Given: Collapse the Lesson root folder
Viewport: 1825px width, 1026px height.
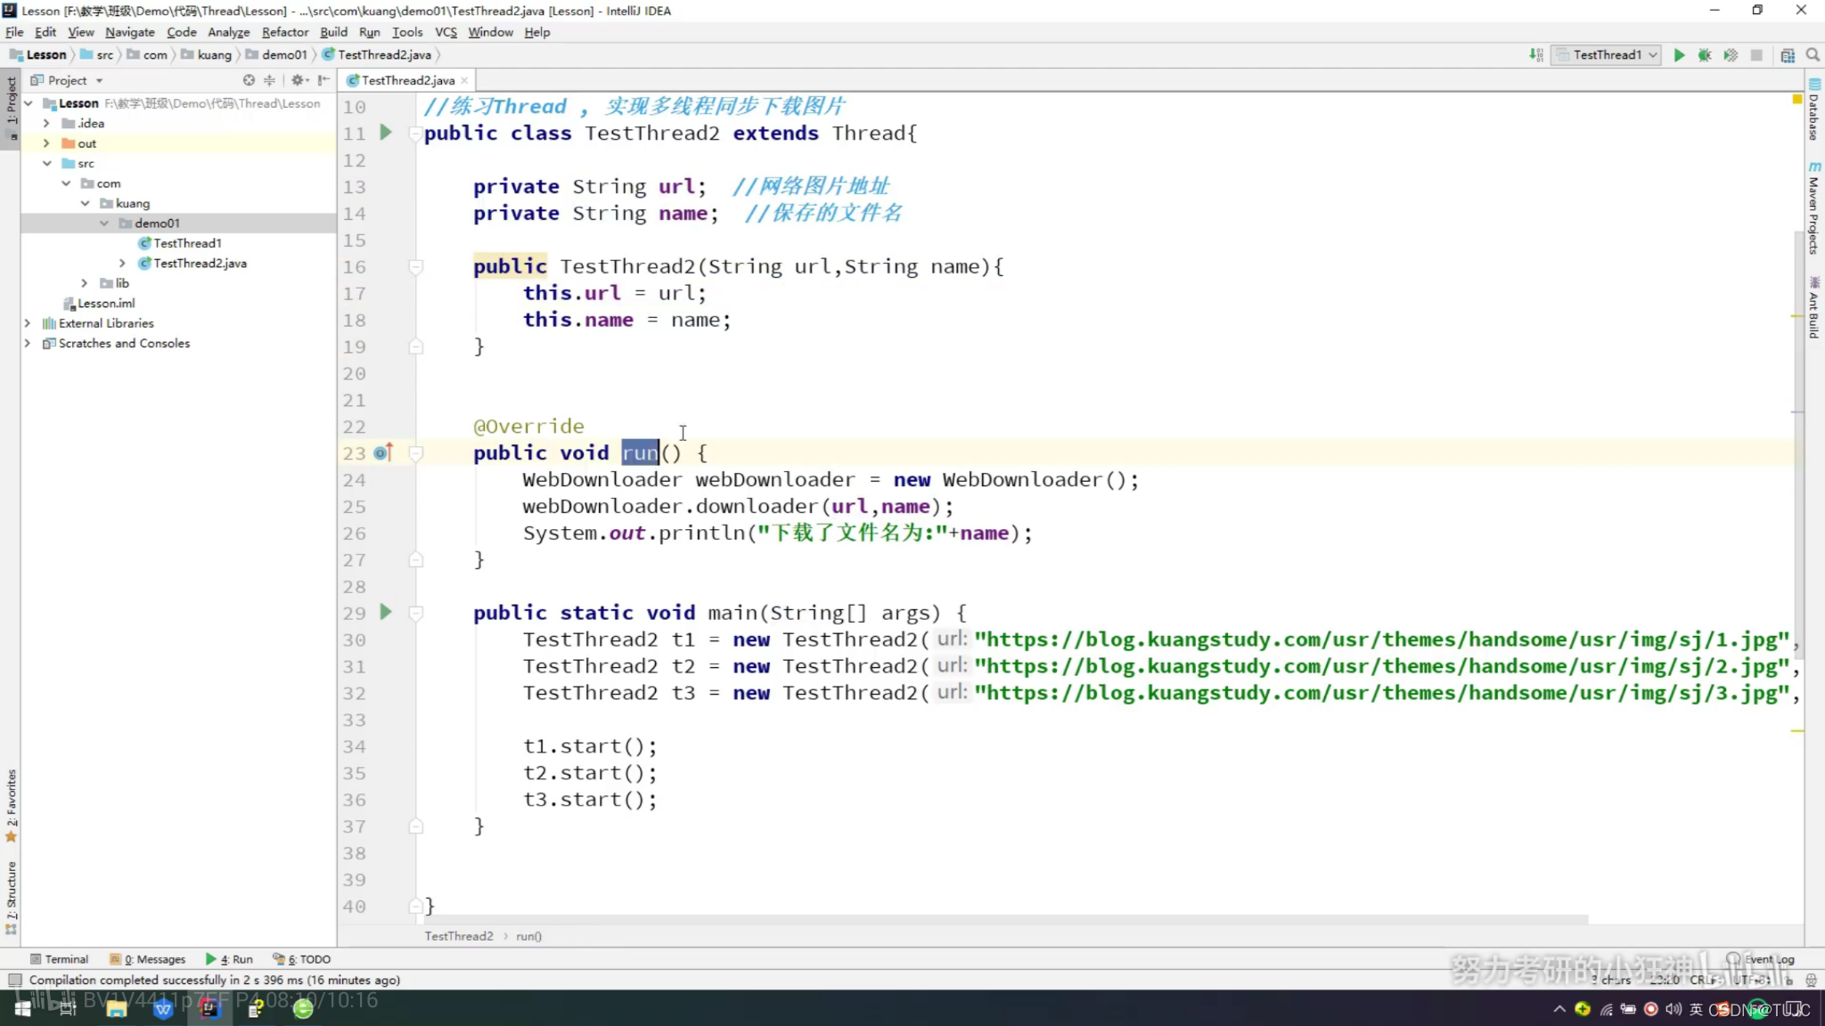Looking at the screenshot, I should click(29, 103).
